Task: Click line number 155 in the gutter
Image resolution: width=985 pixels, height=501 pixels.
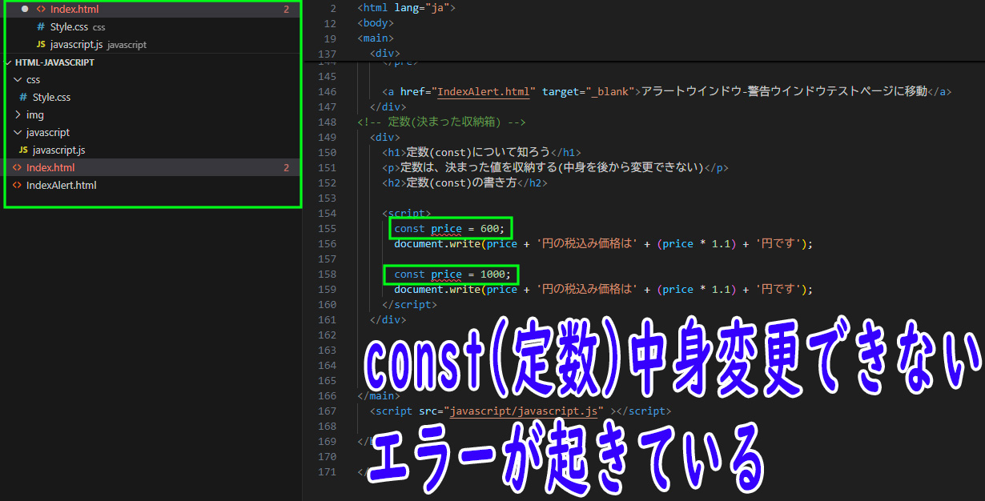Action: pyautogui.click(x=327, y=229)
